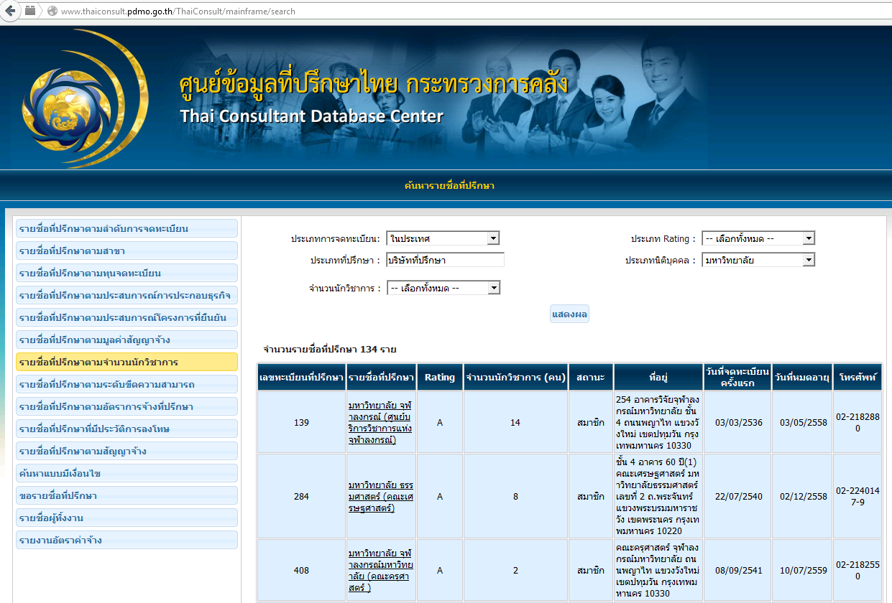Image resolution: width=892 pixels, height=603 pixels.
Task: Open the ประเภท Rating dropdown
Action: pyautogui.click(x=758, y=238)
